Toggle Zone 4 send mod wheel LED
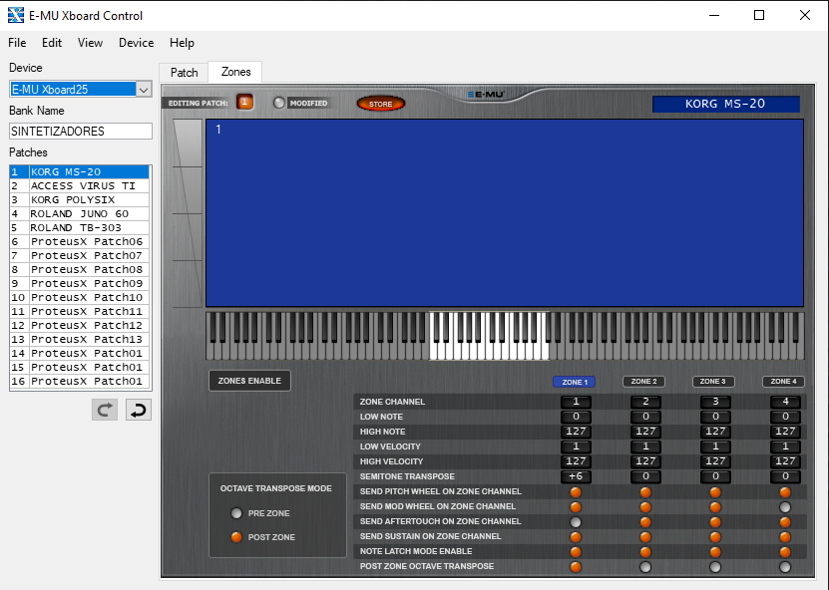 click(785, 507)
